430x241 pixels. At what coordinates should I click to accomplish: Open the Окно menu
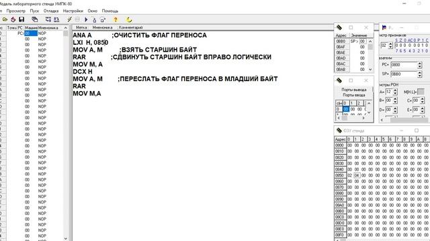pos(93,11)
